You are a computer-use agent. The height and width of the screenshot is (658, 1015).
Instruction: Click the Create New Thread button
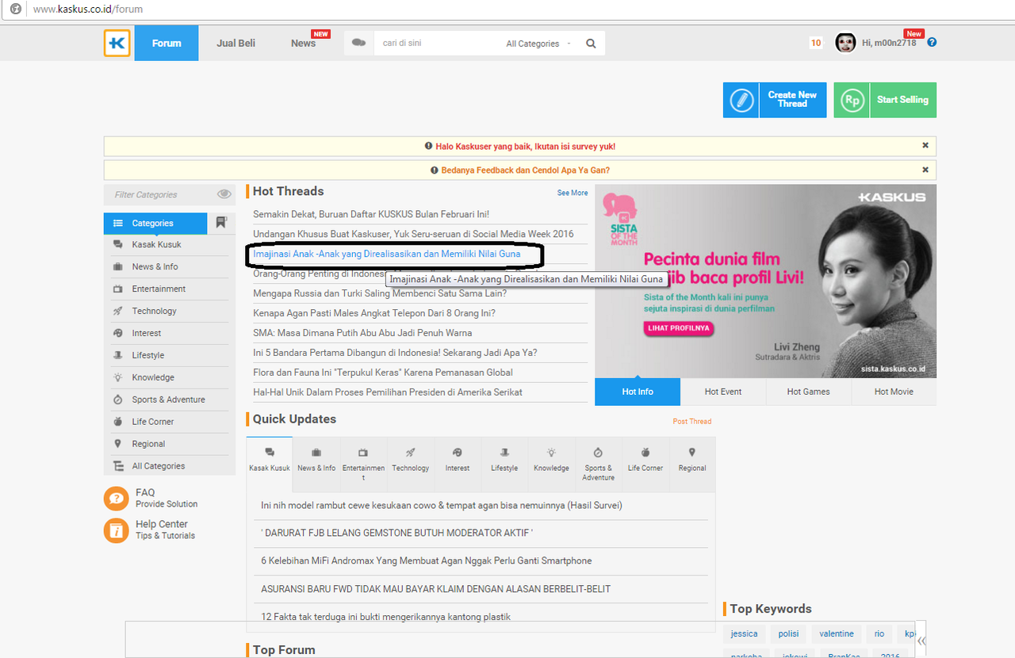(x=775, y=100)
